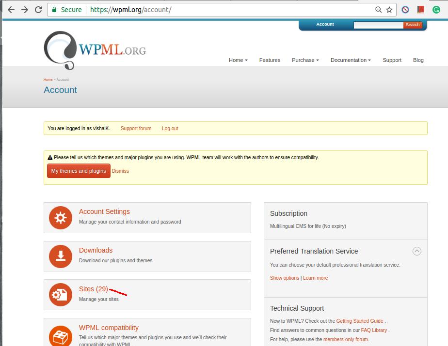Click the WPML.org logo
This screenshot has height=346, width=448.
tap(95, 50)
